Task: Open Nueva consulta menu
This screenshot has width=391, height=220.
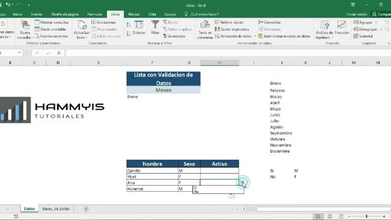Action: pyautogui.click(x=24, y=30)
